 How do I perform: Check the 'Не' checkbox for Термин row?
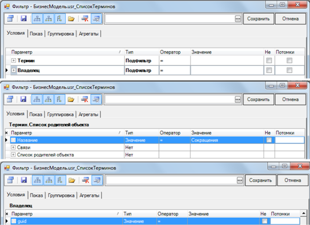tap(268, 60)
